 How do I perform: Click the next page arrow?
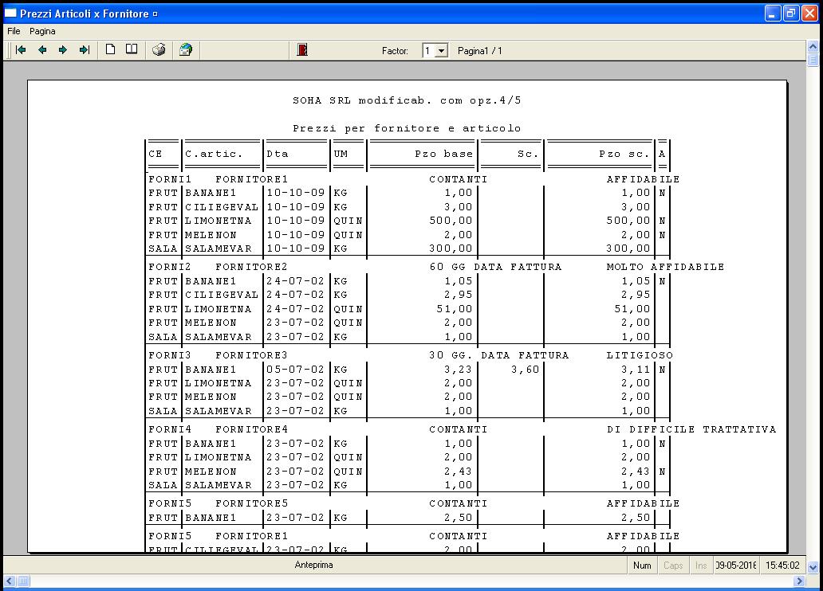pyautogui.click(x=63, y=50)
